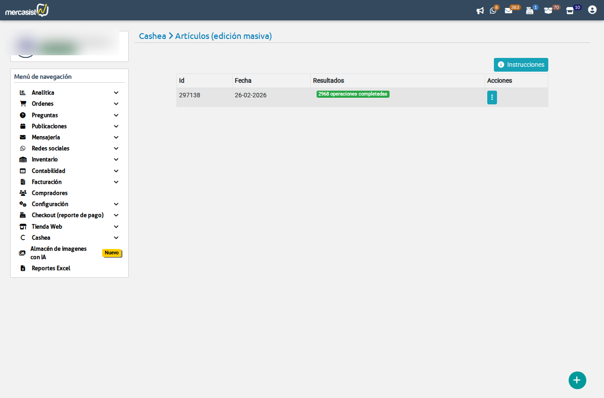The height and width of the screenshot is (398, 604).
Task: Open the user account profile icon
Action: tap(592, 10)
